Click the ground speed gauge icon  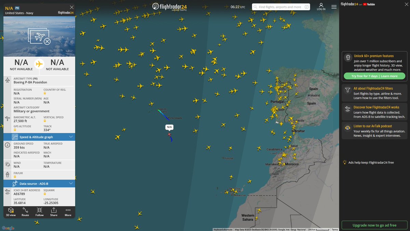point(8,145)
